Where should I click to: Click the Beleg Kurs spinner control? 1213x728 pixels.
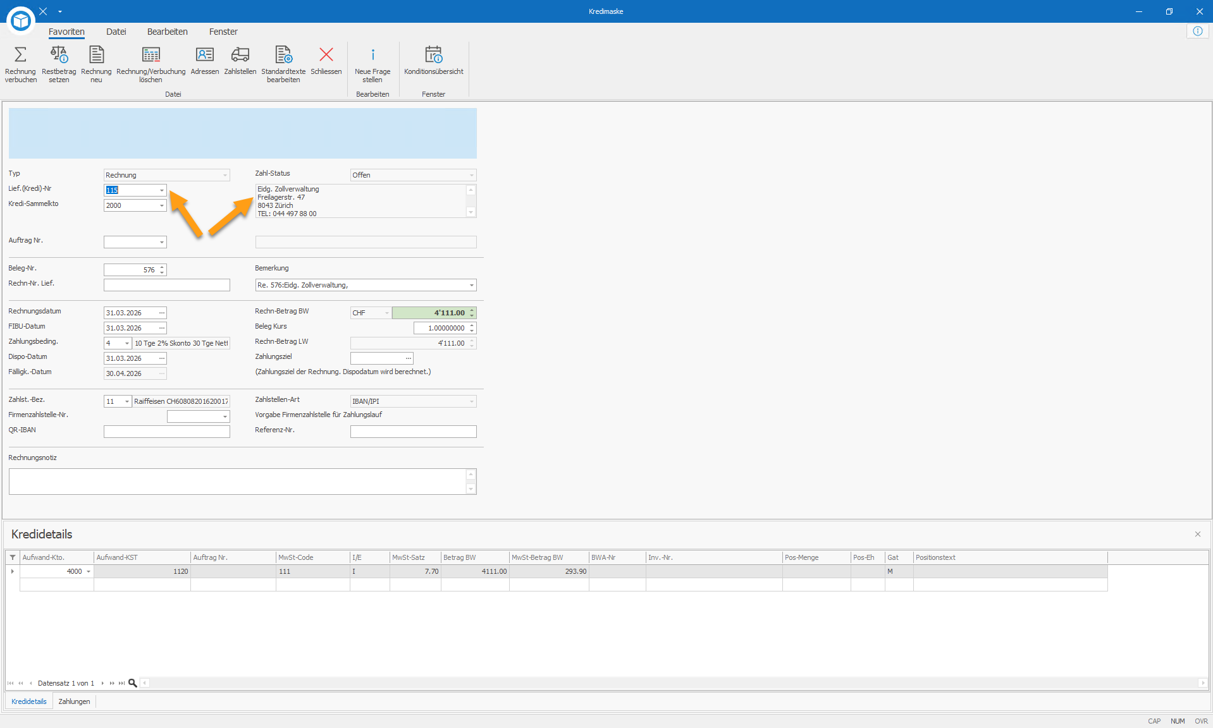tap(472, 328)
